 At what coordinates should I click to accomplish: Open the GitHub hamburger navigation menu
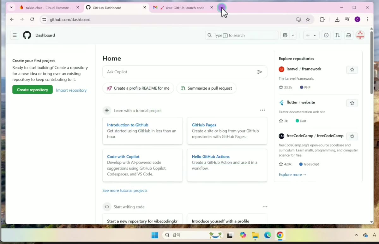click(15, 35)
